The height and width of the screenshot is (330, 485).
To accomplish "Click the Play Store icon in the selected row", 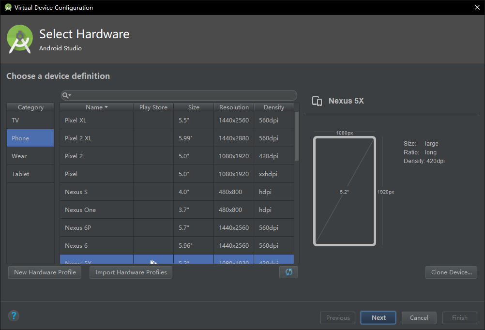I will click(x=153, y=262).
